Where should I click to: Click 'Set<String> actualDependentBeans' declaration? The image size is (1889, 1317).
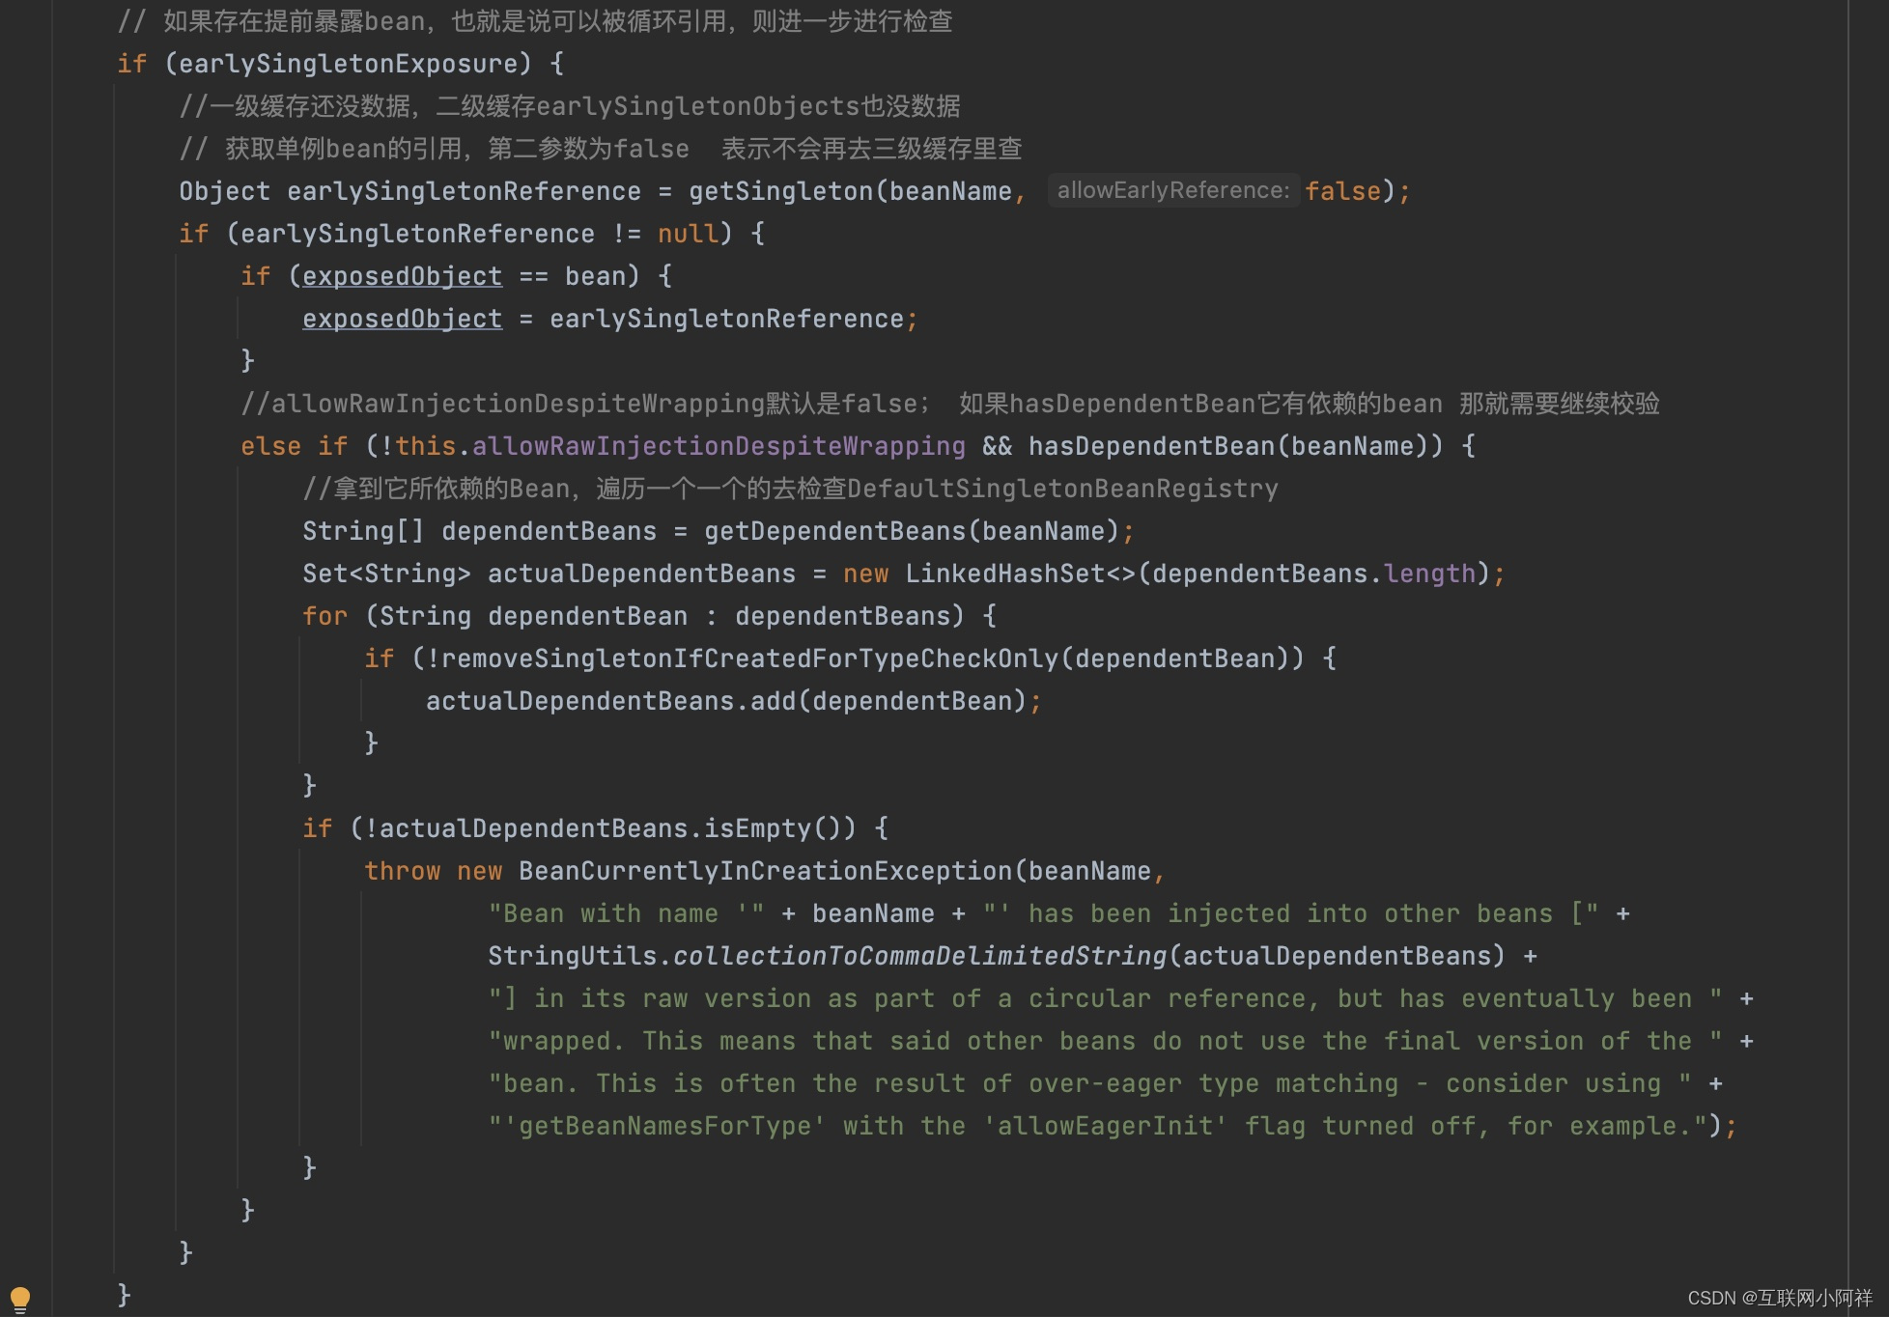click(549, 574)
